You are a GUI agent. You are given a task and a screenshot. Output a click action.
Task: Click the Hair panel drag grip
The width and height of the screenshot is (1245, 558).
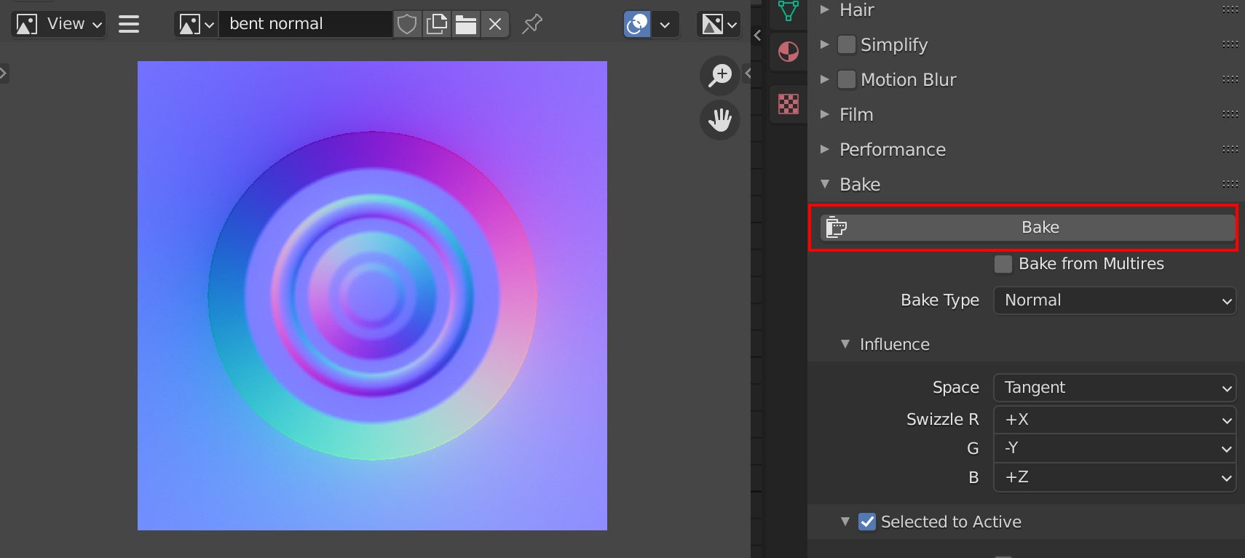click(1230, 9)
